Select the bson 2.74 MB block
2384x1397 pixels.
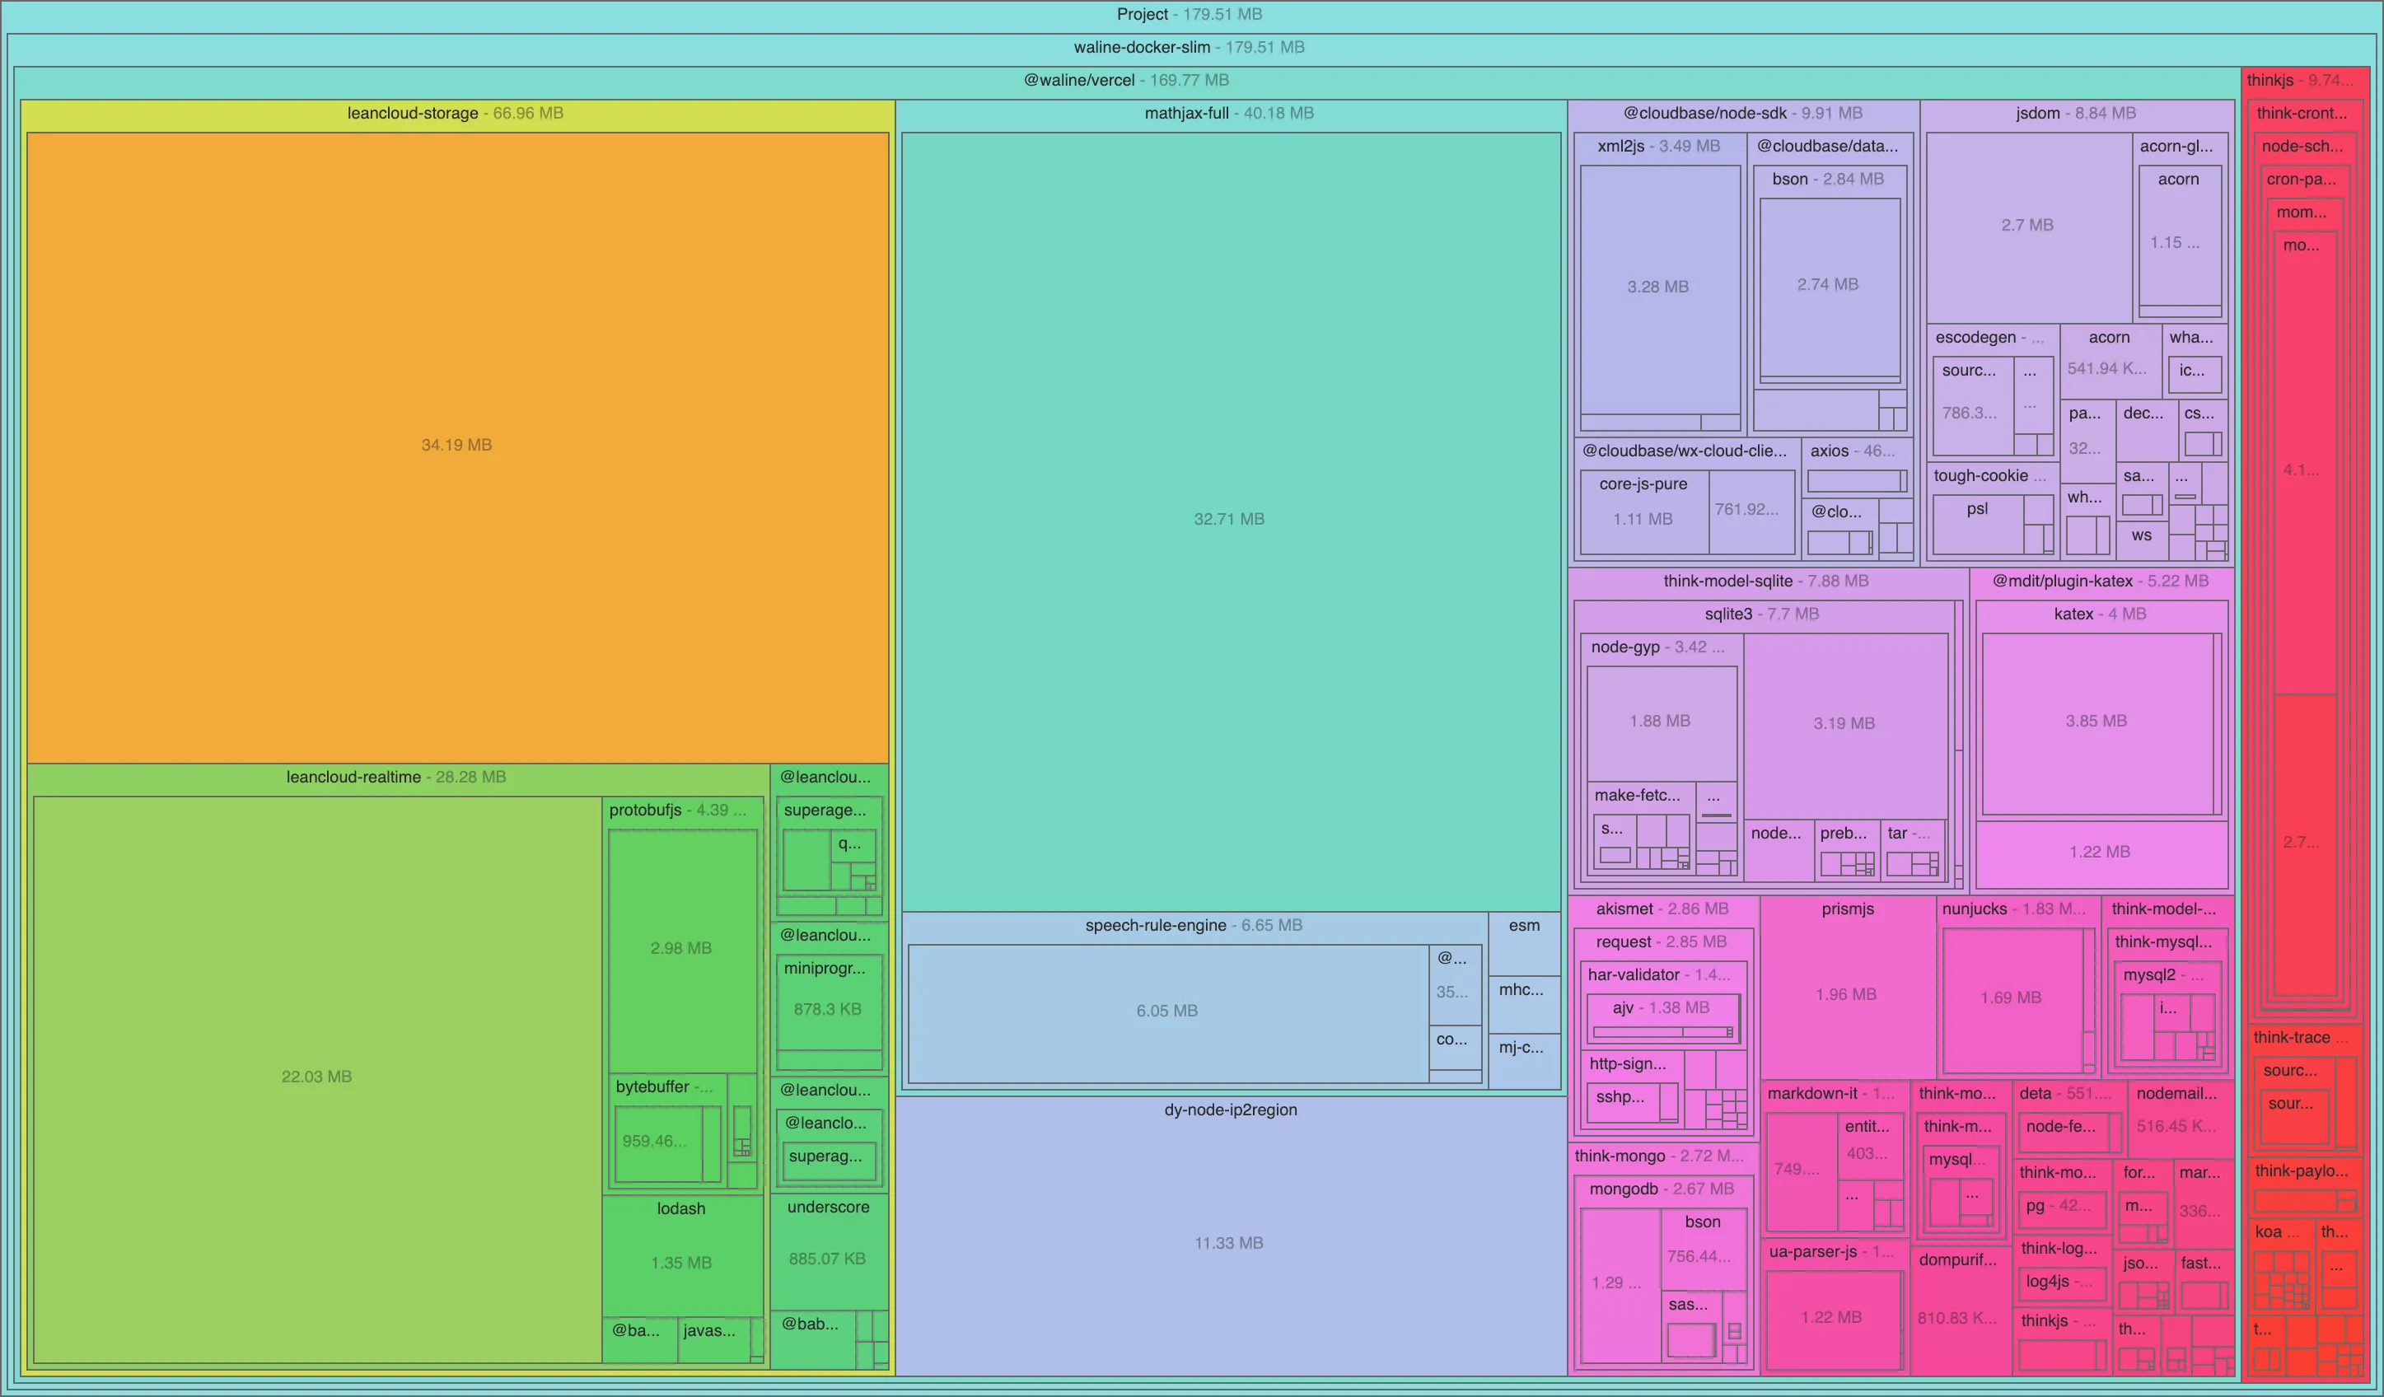point(1828,283)
